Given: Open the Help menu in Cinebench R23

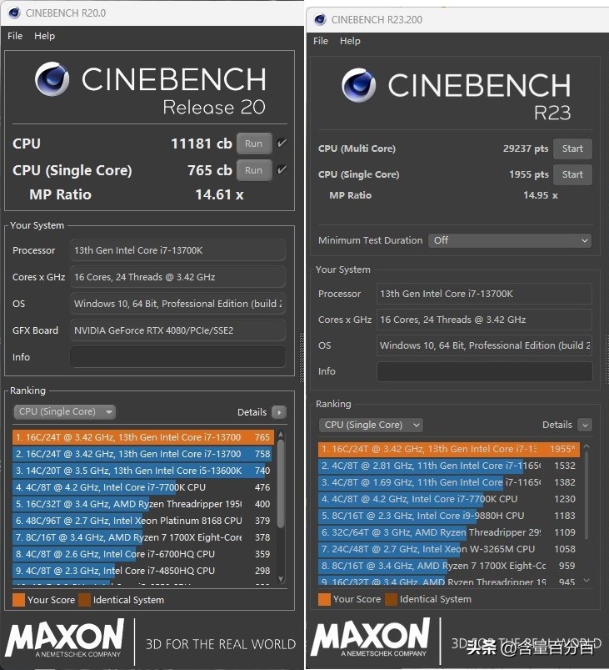Looking at the screenshot, I should (350, 41).
